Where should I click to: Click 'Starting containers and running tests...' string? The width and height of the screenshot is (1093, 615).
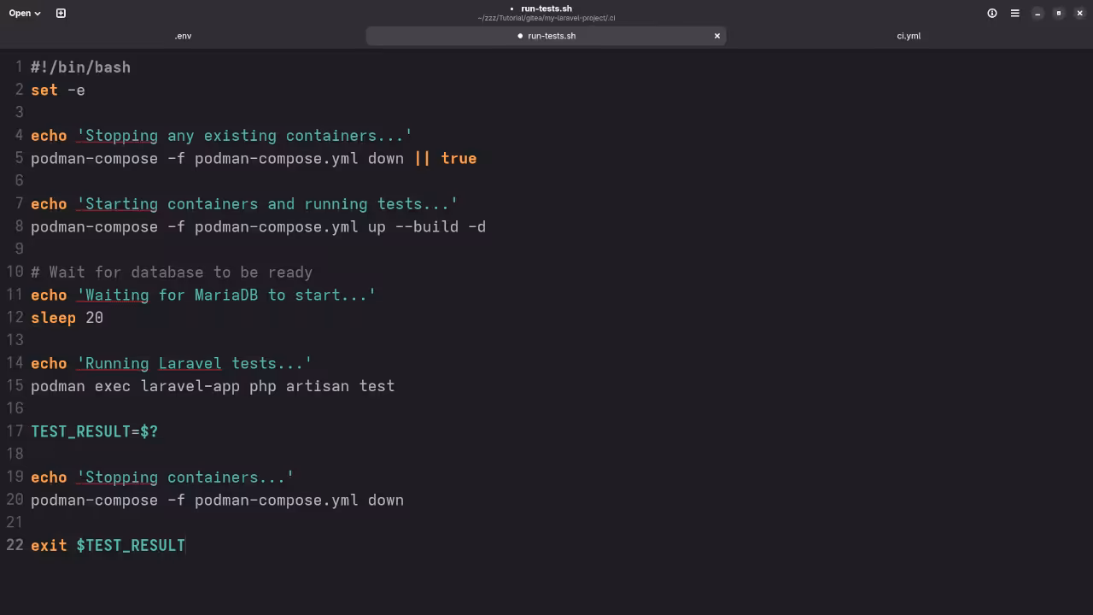click(x=267, y=203)
